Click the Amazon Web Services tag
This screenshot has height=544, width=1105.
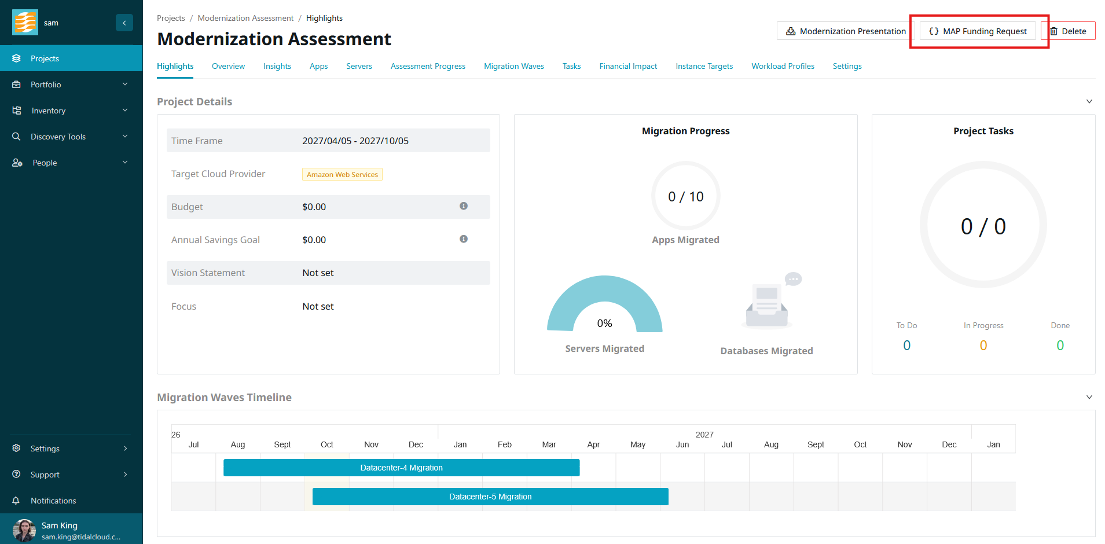coord(342,174)
